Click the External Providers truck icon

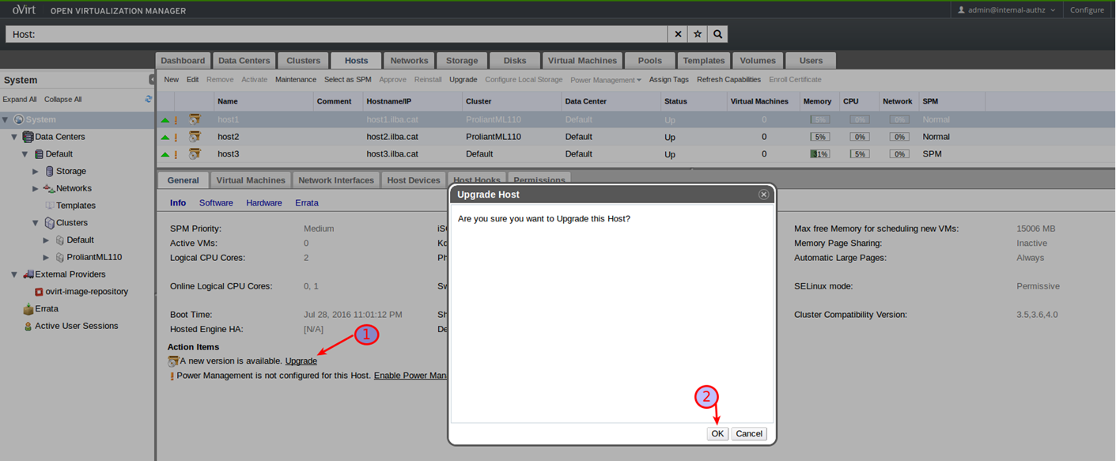(x=28, y=274)
